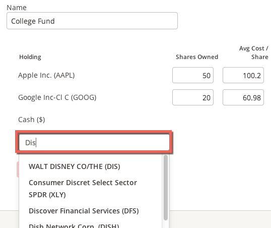Pick Discover Financial Services (DFS) option
Viewport: 271px width, 228px height.
(x=84, y=211)
